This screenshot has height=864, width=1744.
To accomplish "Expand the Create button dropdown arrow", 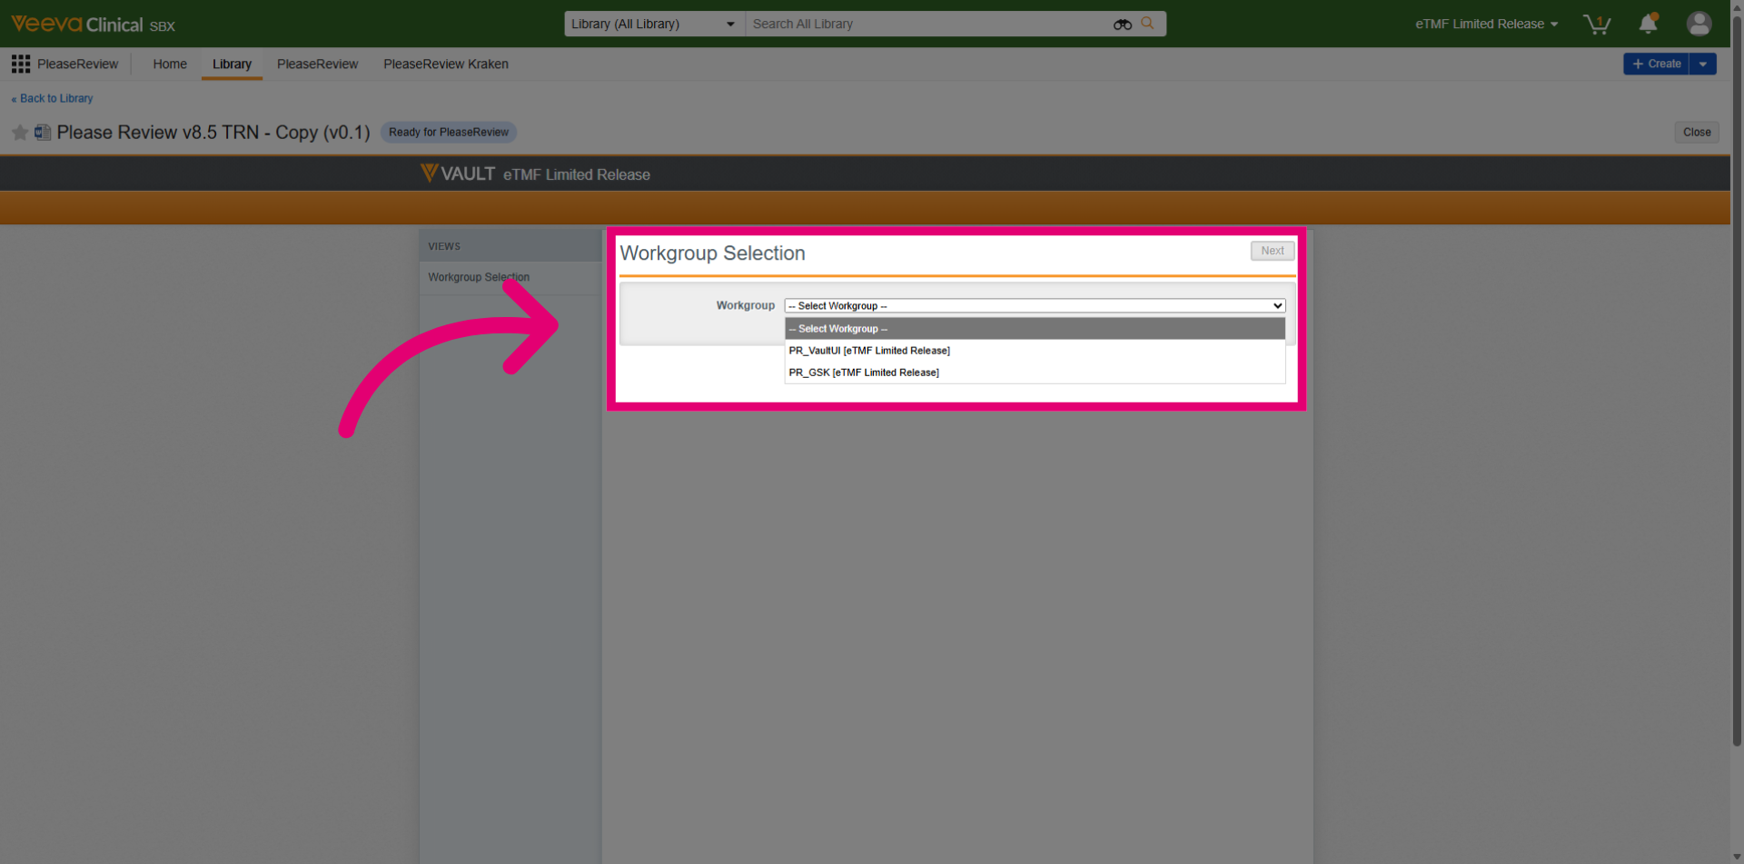I will [x=1703, y=64].
